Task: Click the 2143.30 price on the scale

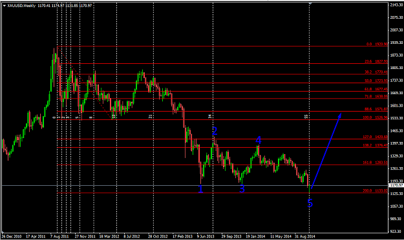Action: (x=397, y=5)
